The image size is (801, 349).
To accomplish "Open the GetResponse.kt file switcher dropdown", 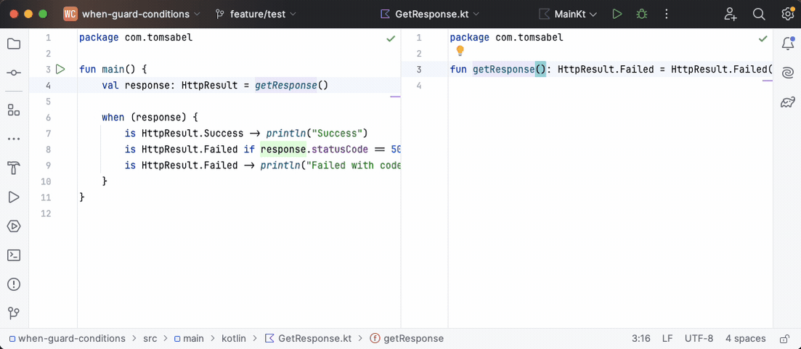I will pyautogui.click(x=431, y=15).
